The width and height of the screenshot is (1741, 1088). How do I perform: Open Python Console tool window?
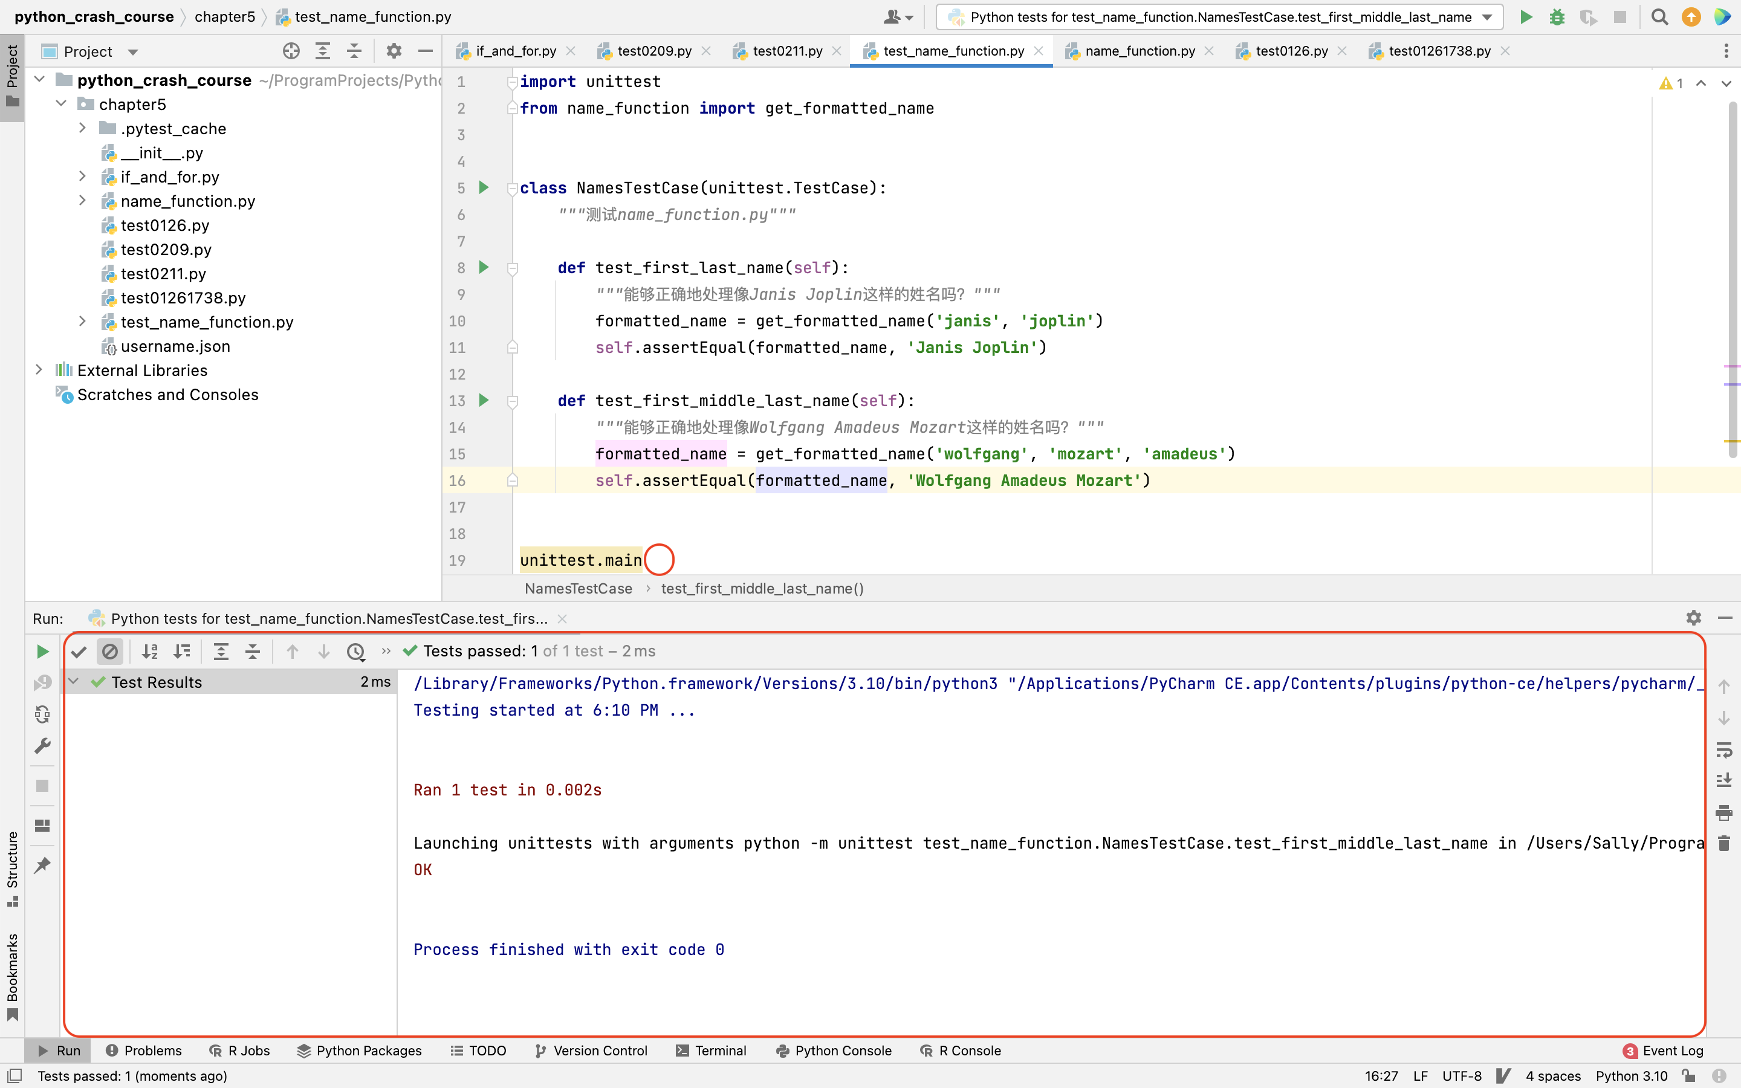(834, 1051)
